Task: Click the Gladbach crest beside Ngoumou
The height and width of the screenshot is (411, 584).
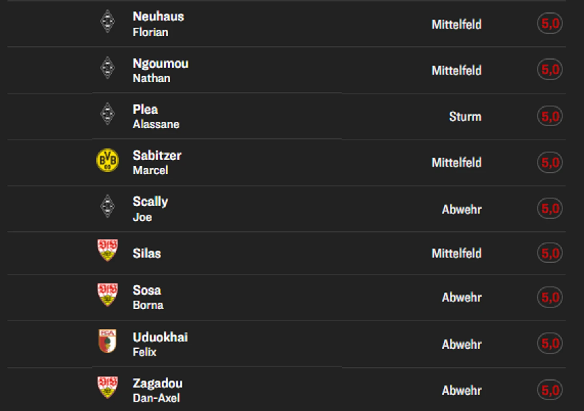Action: pyautogui.click(x=107, y=68)
